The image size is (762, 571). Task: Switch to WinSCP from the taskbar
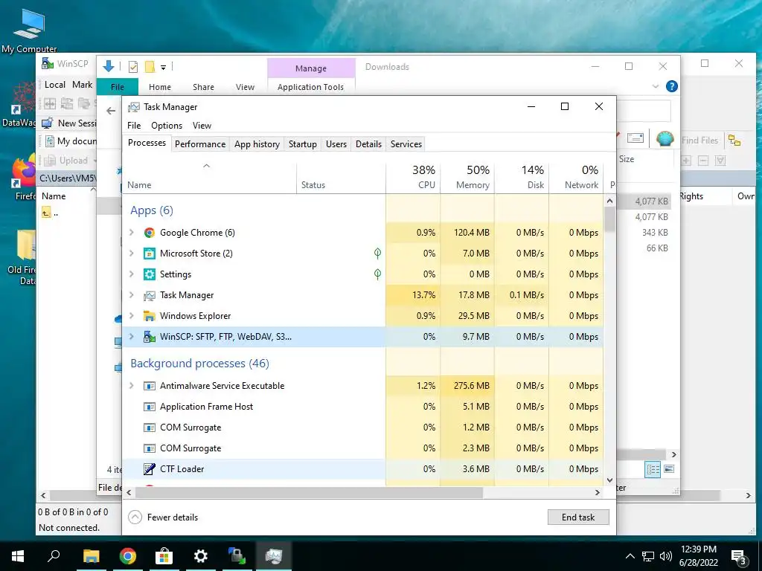pyautogui.click(x=237, y=556)
